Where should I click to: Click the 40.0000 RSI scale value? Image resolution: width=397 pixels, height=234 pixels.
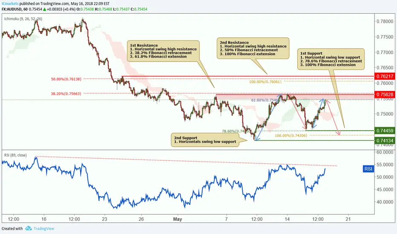coord(385,202)
